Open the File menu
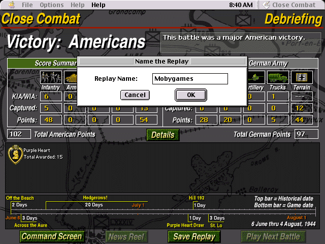The image size is (325, 244). (x=27, y=5)
